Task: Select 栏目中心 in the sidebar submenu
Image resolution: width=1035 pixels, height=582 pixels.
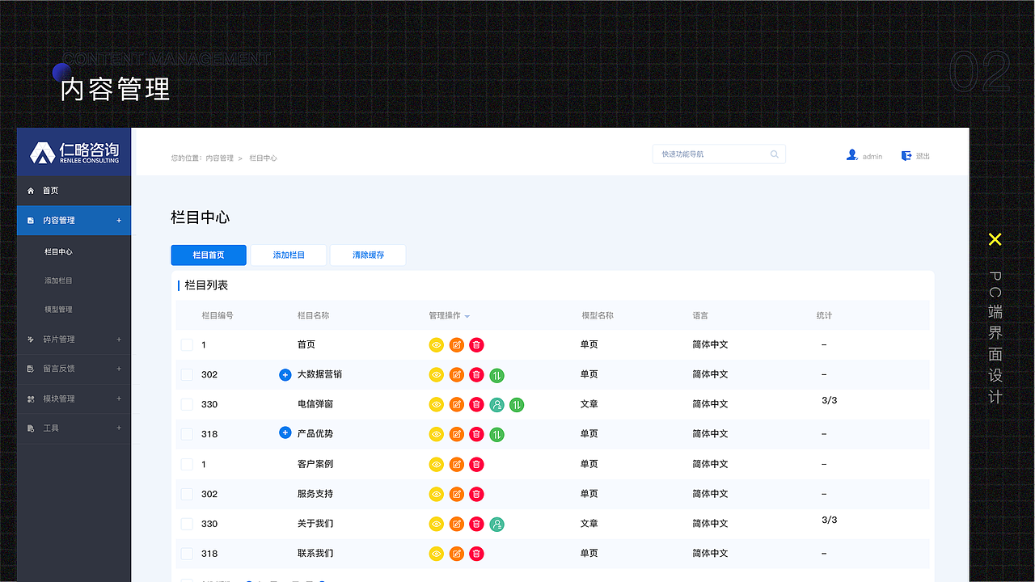Action: [58, 252]
